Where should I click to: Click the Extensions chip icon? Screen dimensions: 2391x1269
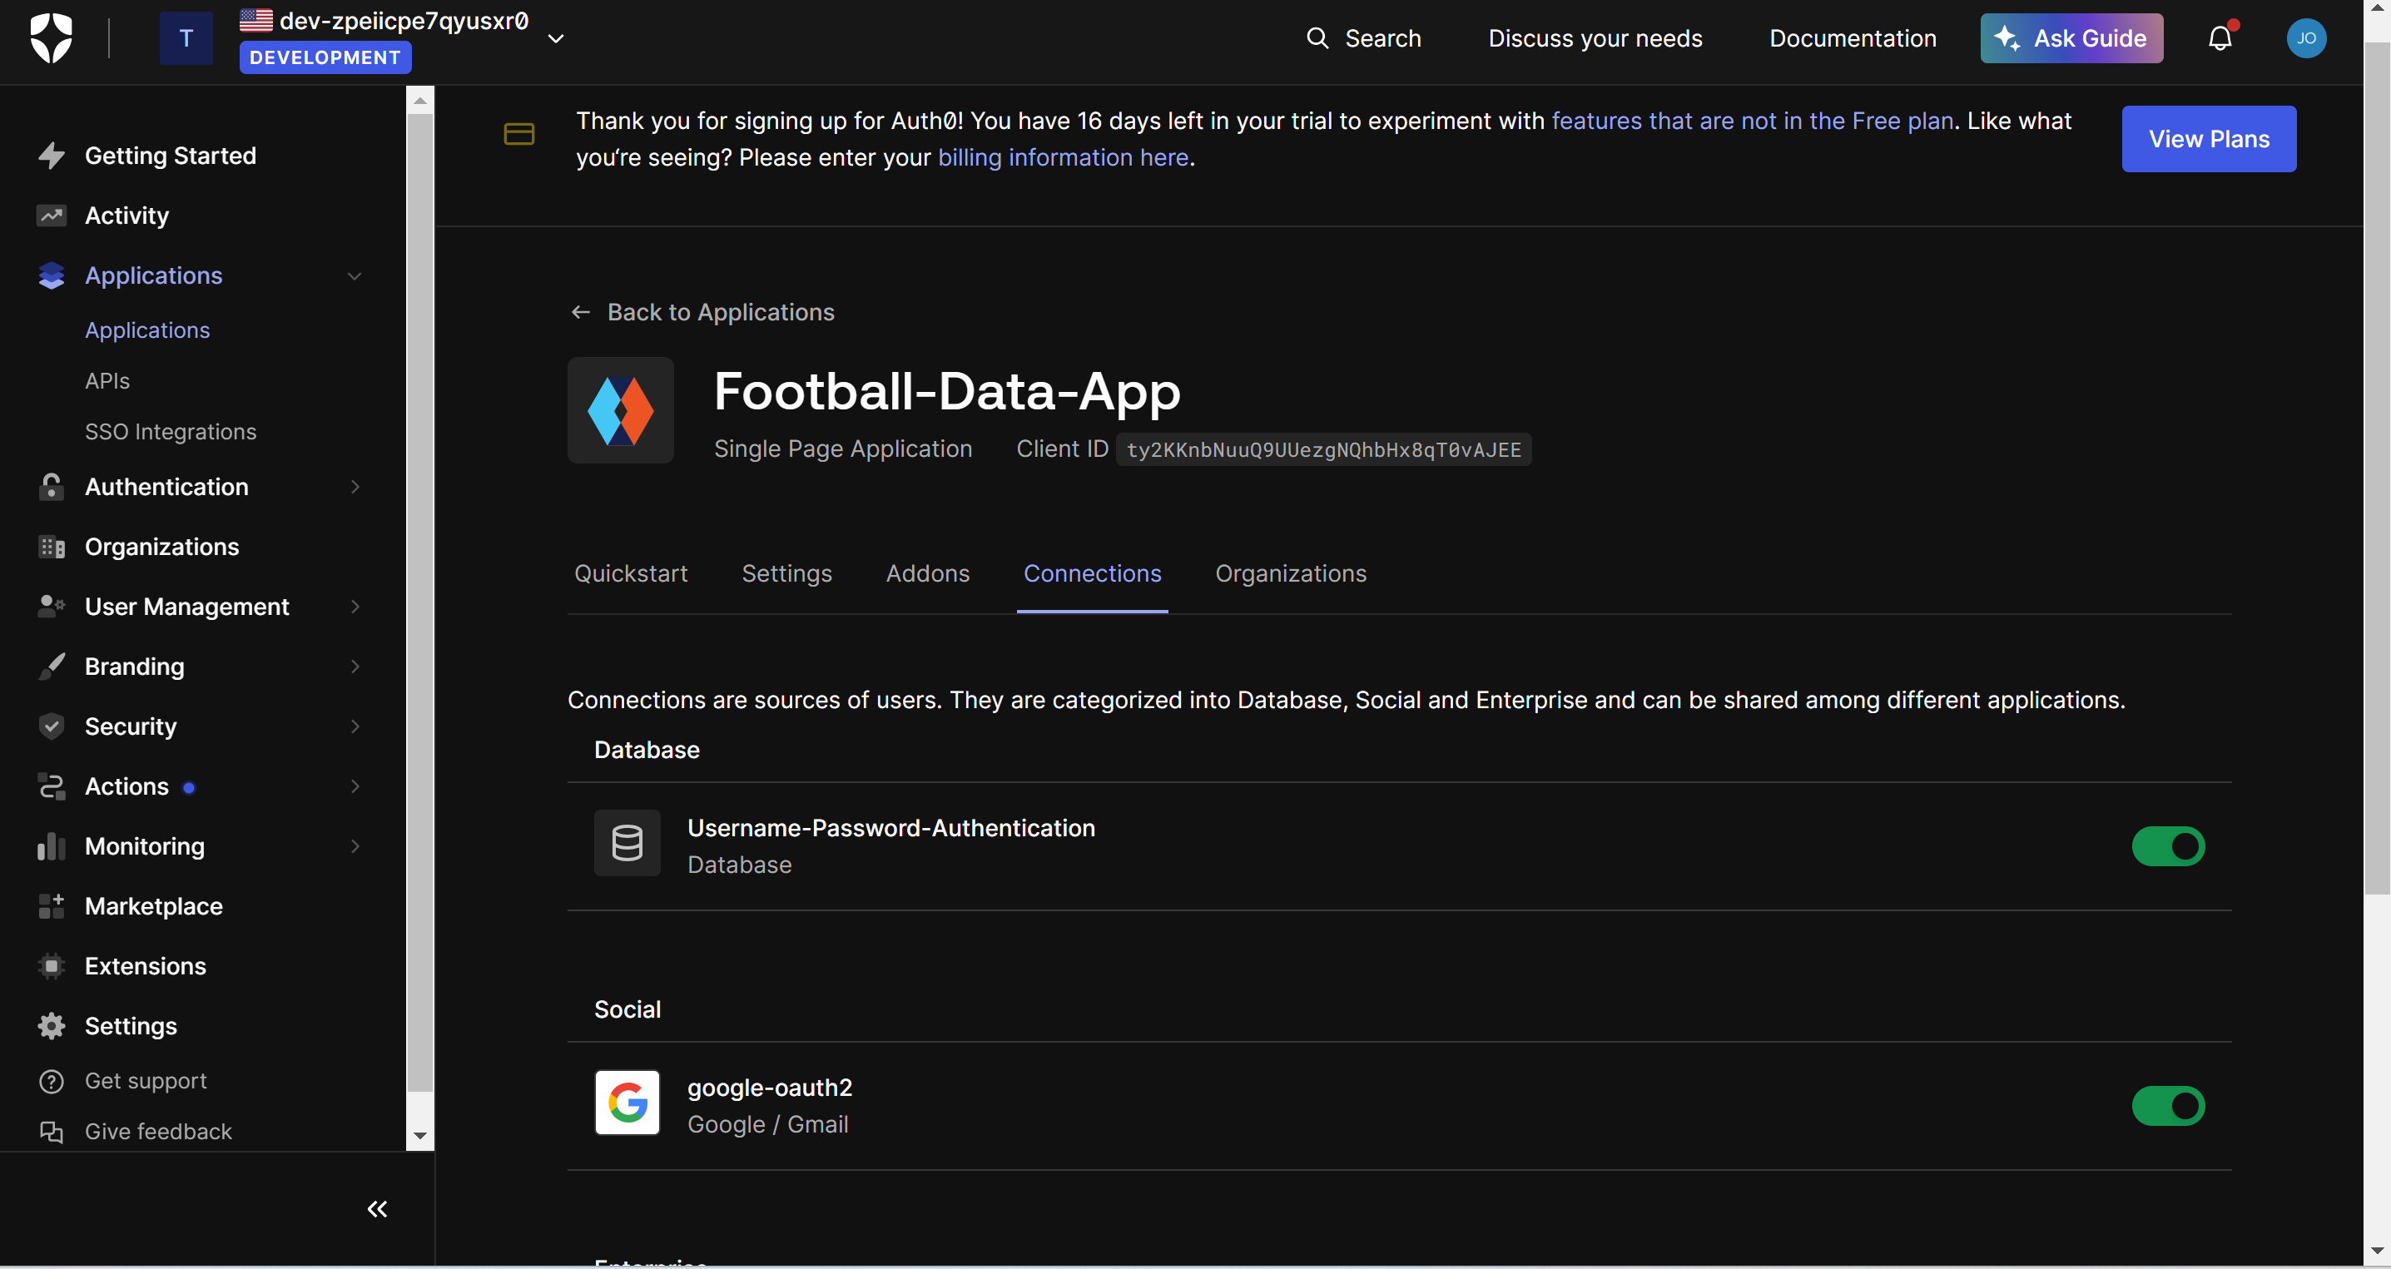coord(51,966)
